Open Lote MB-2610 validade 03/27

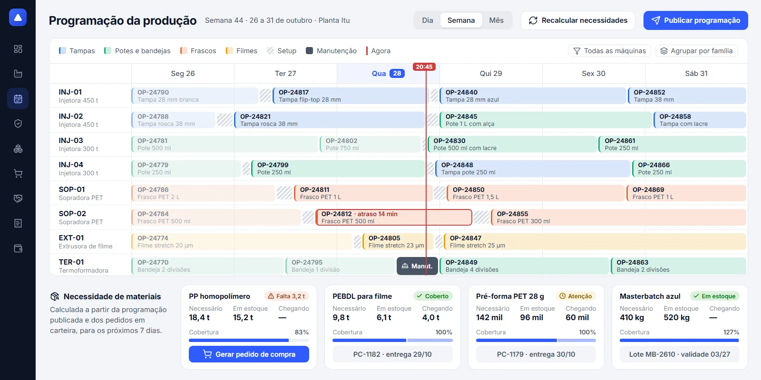680,354
